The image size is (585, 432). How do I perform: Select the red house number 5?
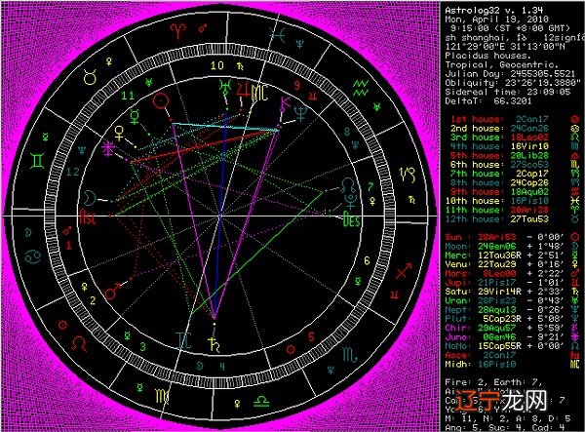click(x=311, y=337)
